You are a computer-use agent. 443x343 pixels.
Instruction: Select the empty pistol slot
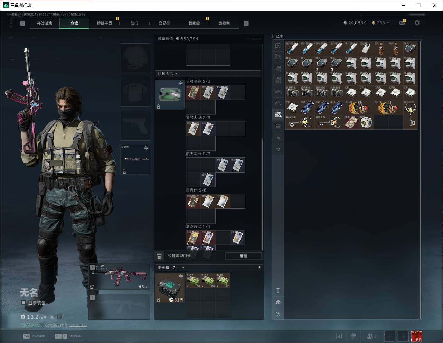pos(135,126)
